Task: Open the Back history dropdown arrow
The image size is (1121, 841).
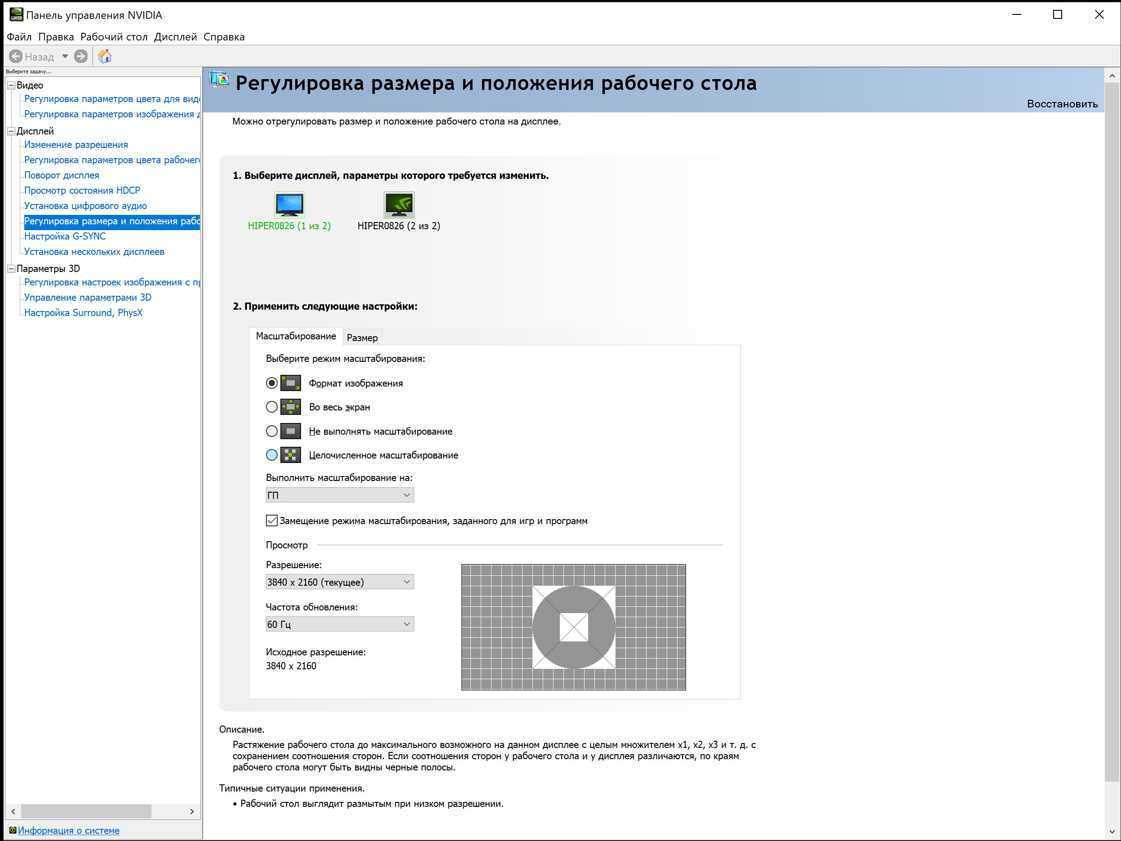Action: [x=65, y=56]
